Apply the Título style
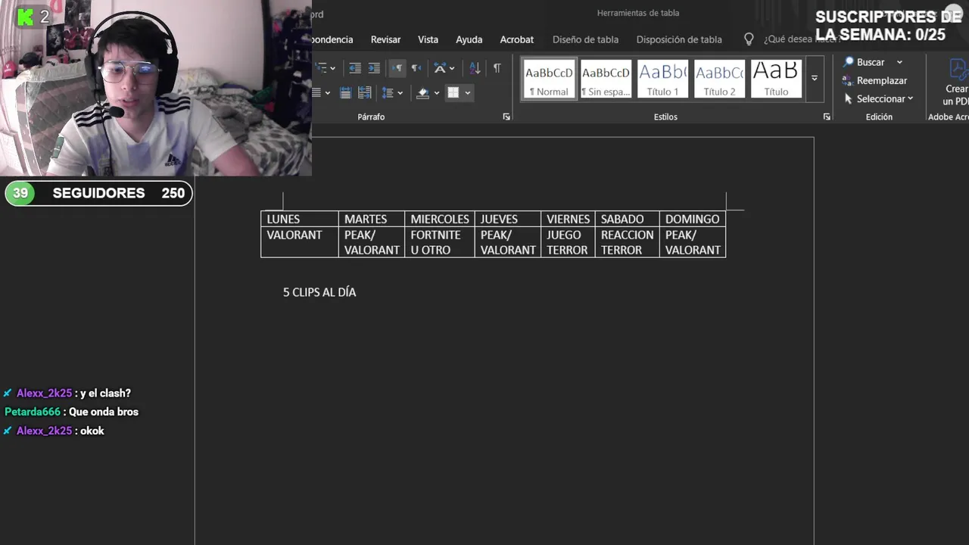Screen dimensions: 969x545 click(776, 79)
